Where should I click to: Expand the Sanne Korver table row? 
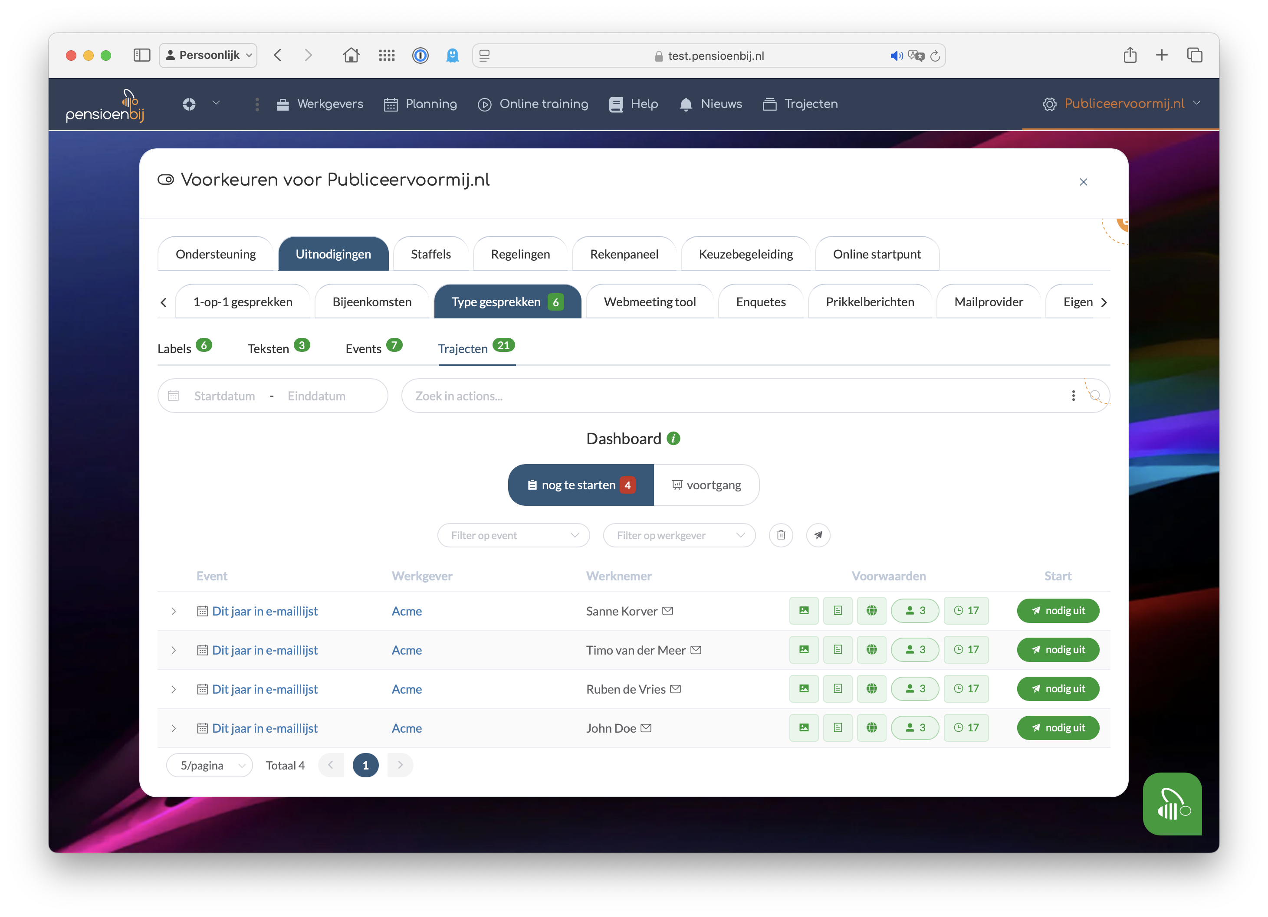(x=174, y=611)
